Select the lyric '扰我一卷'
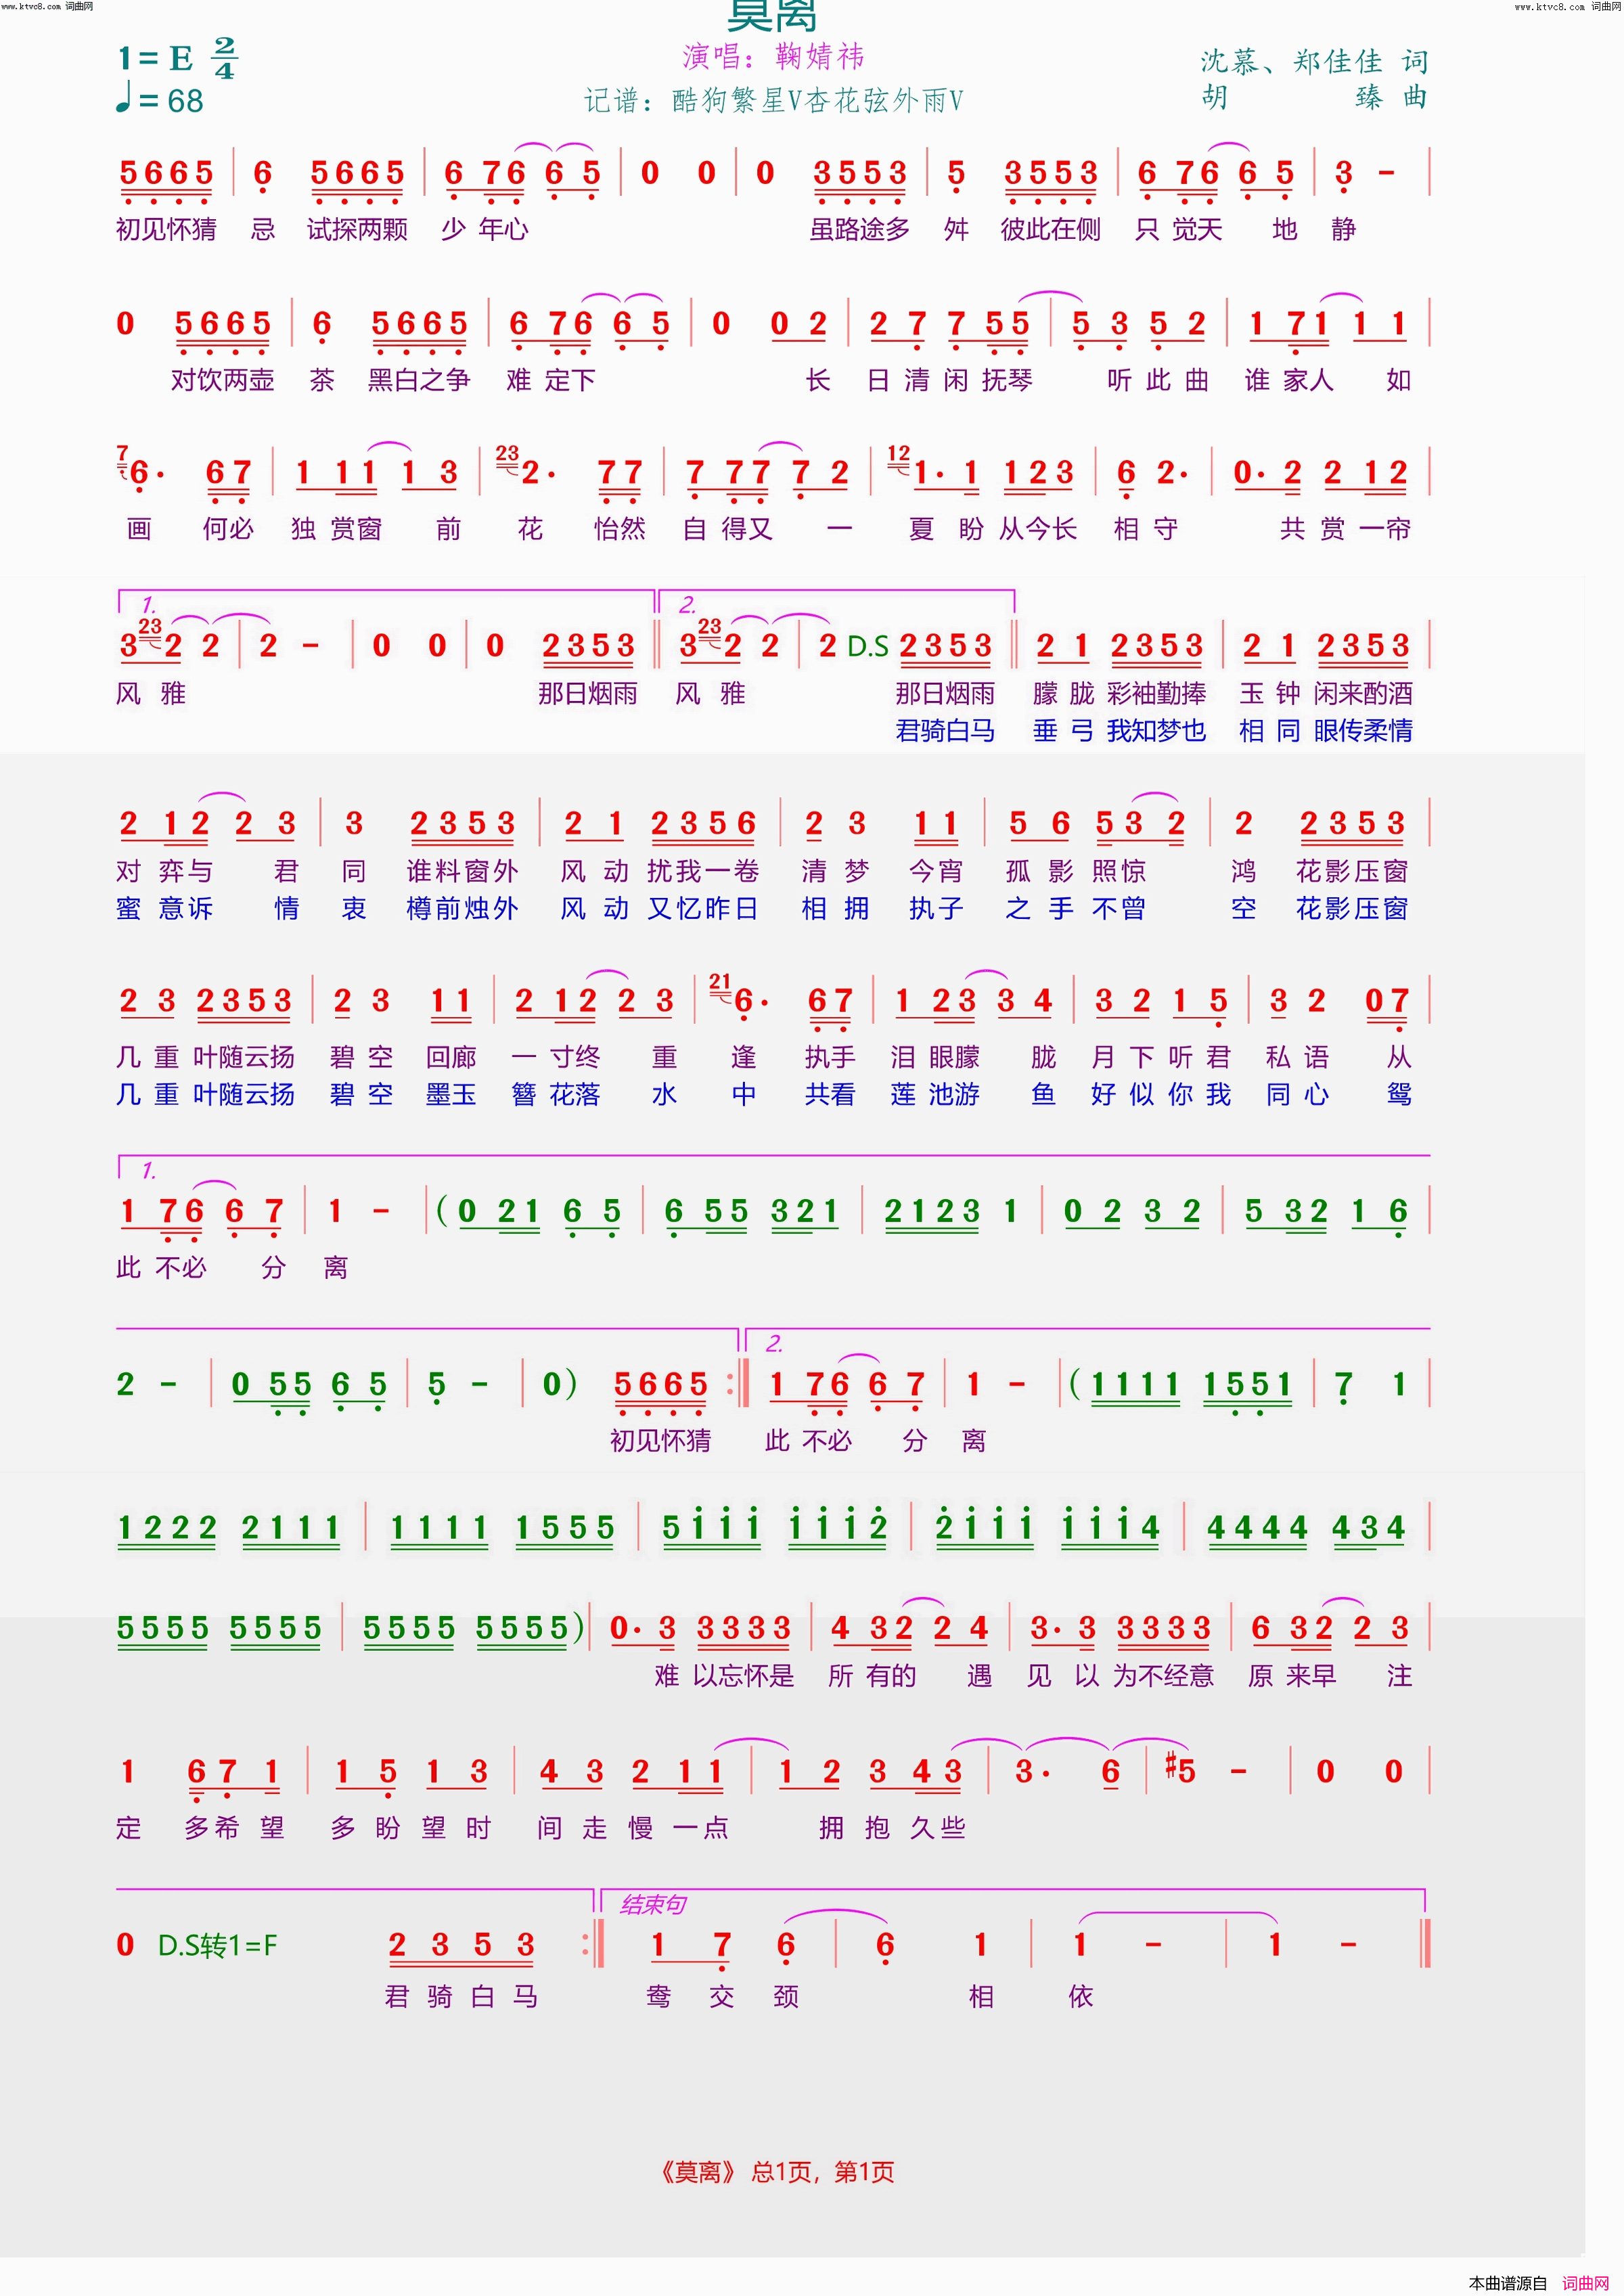Image resolution: width=1624 pixels, height=2296 pixels. 703,872
